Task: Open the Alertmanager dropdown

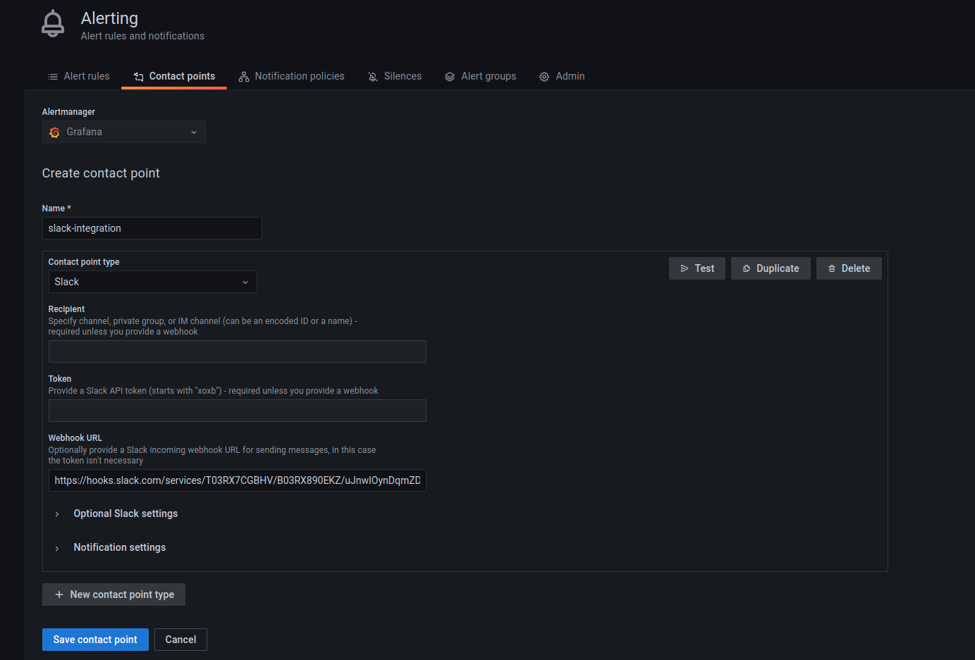Action: pyautogui.click(x=124, y=132)
